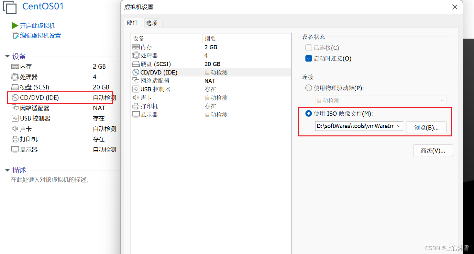The width and height of the screenshot is (474, 254).
Task: Click the edit VM settings wrench icon
Action: (x=15, y=35)
